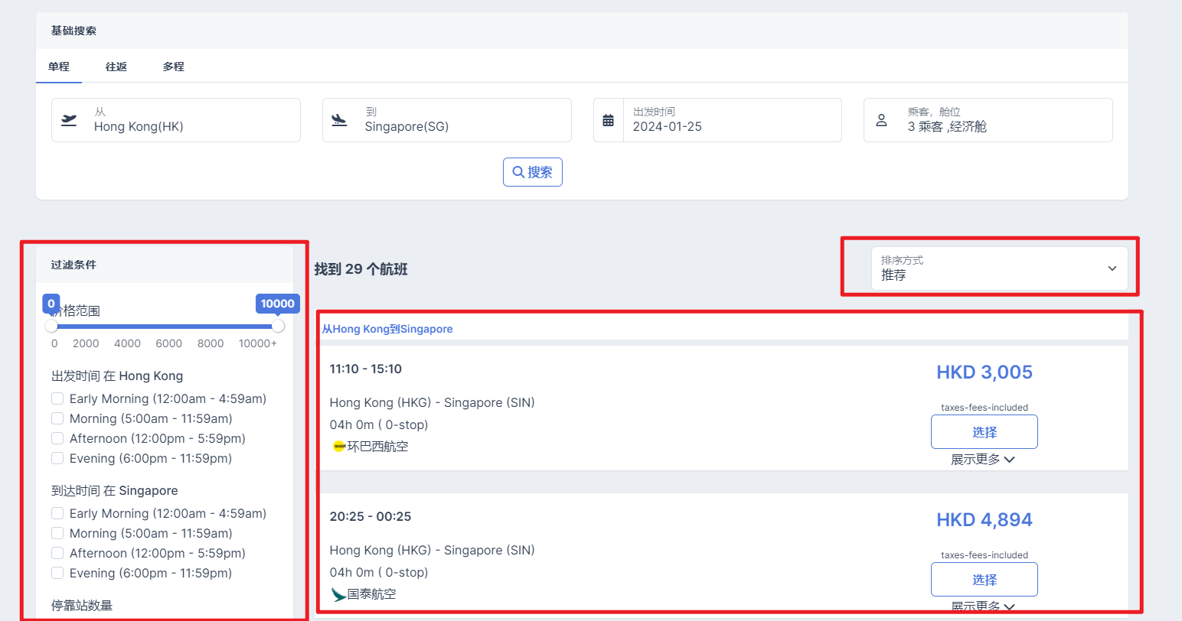Expand 展示更多 for the HKD 3,005 flight
The height and width of the screenshot is (621, 1182).
983,460
